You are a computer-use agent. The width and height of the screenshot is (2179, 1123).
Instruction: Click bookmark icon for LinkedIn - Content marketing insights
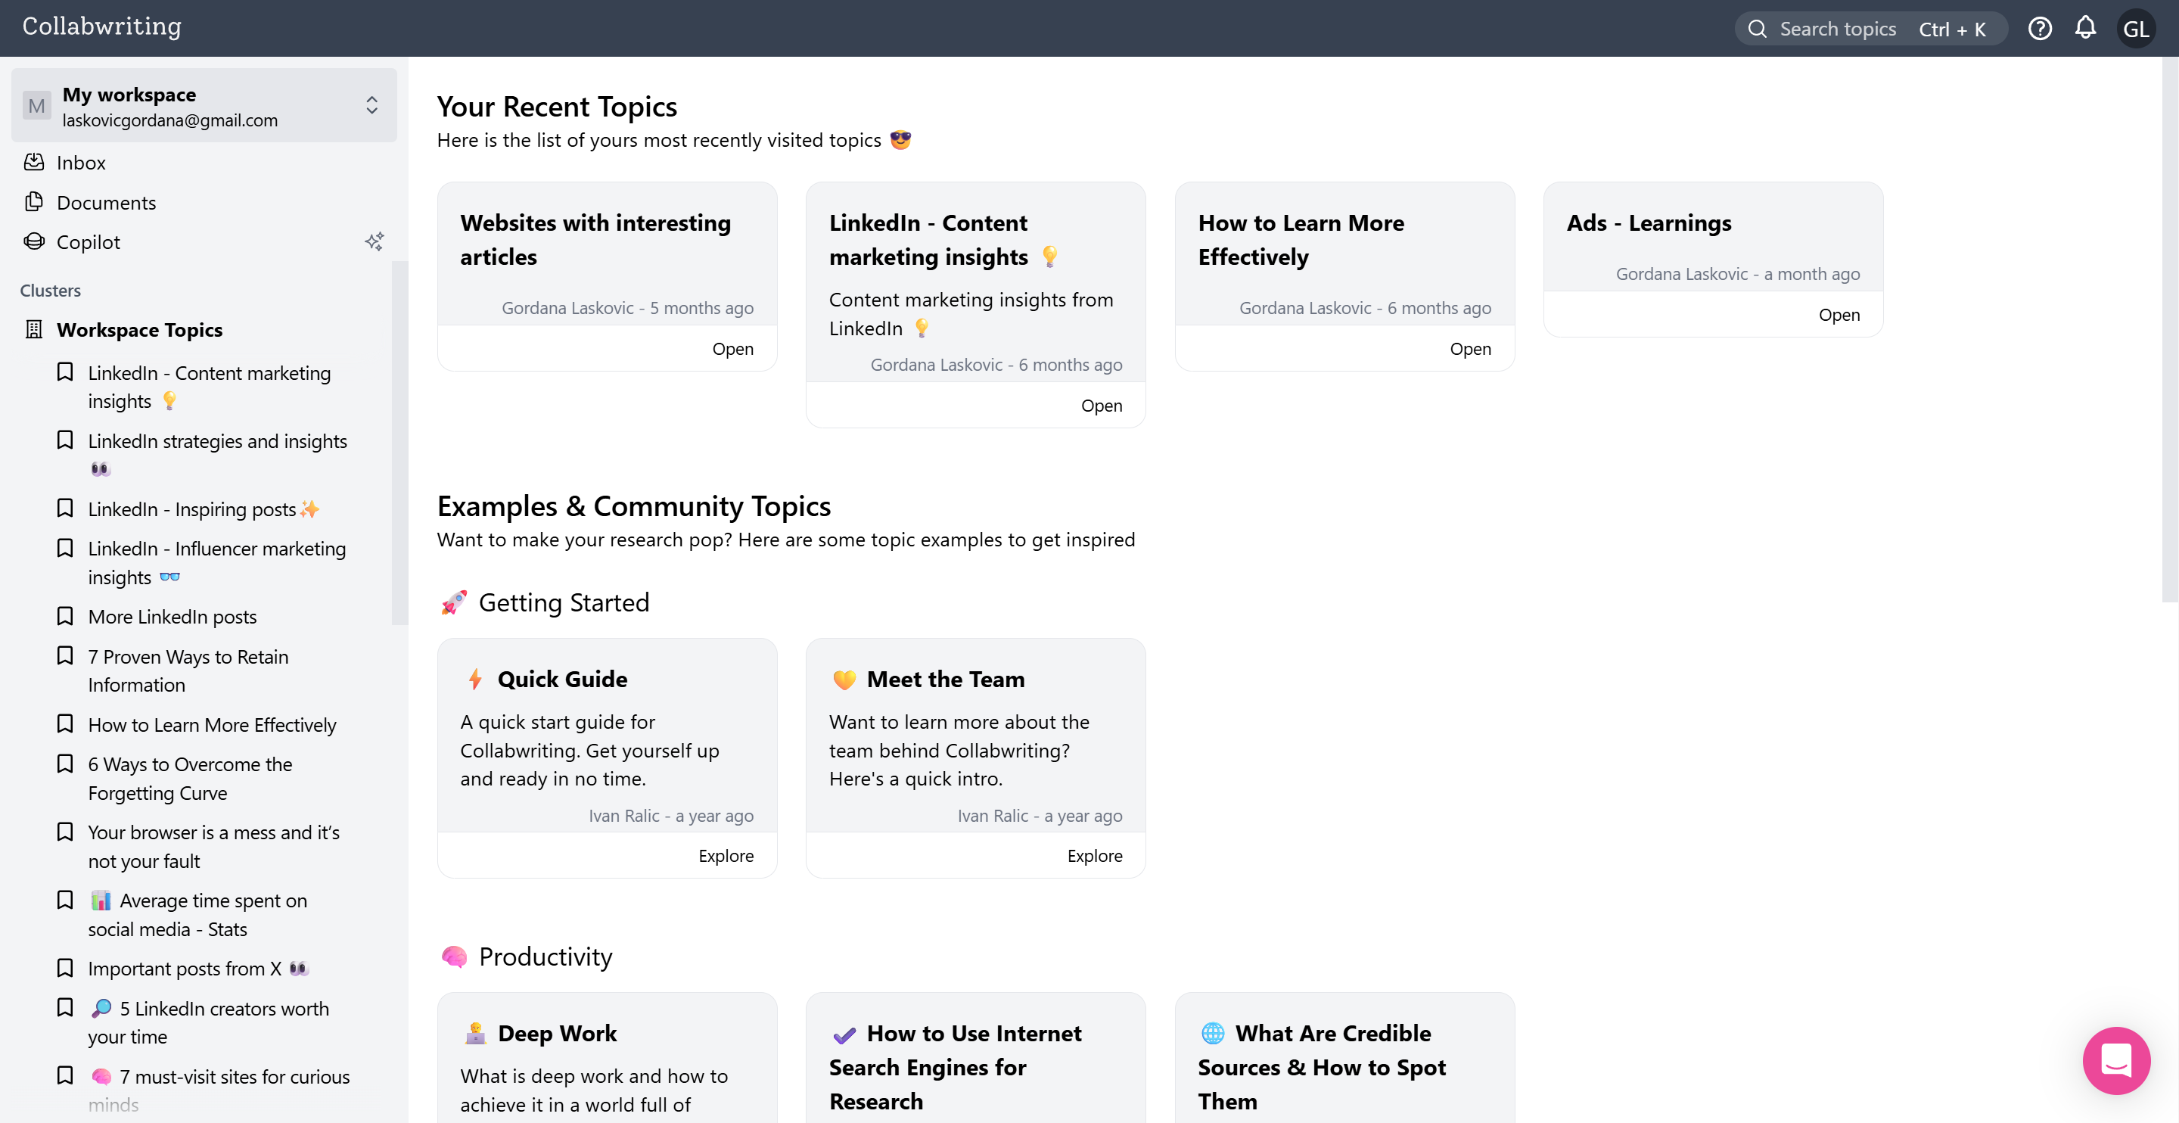(65, 372)
